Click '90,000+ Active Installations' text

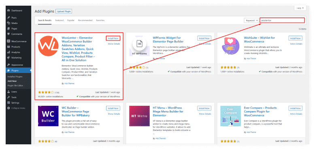(51, 96)
